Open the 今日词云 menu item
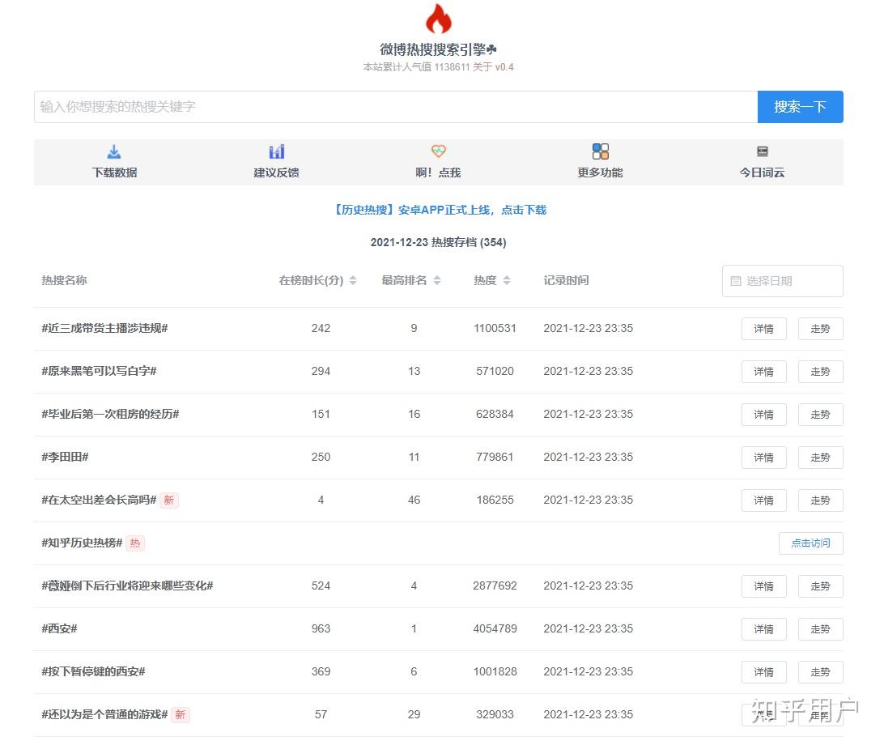The width and height of the screenshot is (884, 741). [x=763, y=163]
